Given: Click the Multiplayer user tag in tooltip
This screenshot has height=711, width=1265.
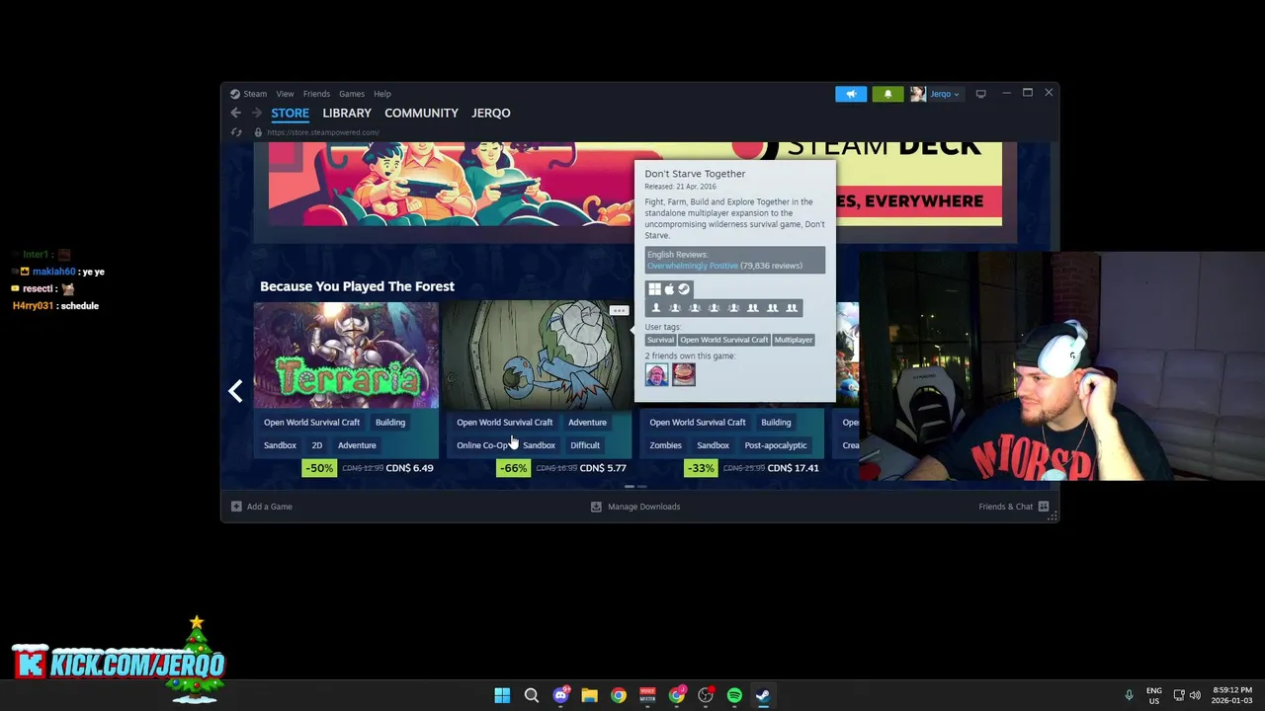Looking at the screenshot, I should 794,340.
